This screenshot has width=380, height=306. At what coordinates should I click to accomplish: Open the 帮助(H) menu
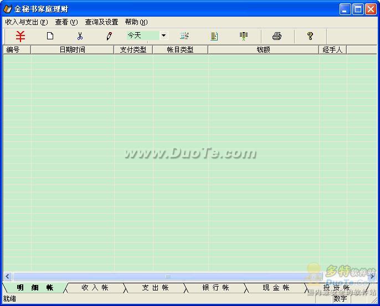136,22
